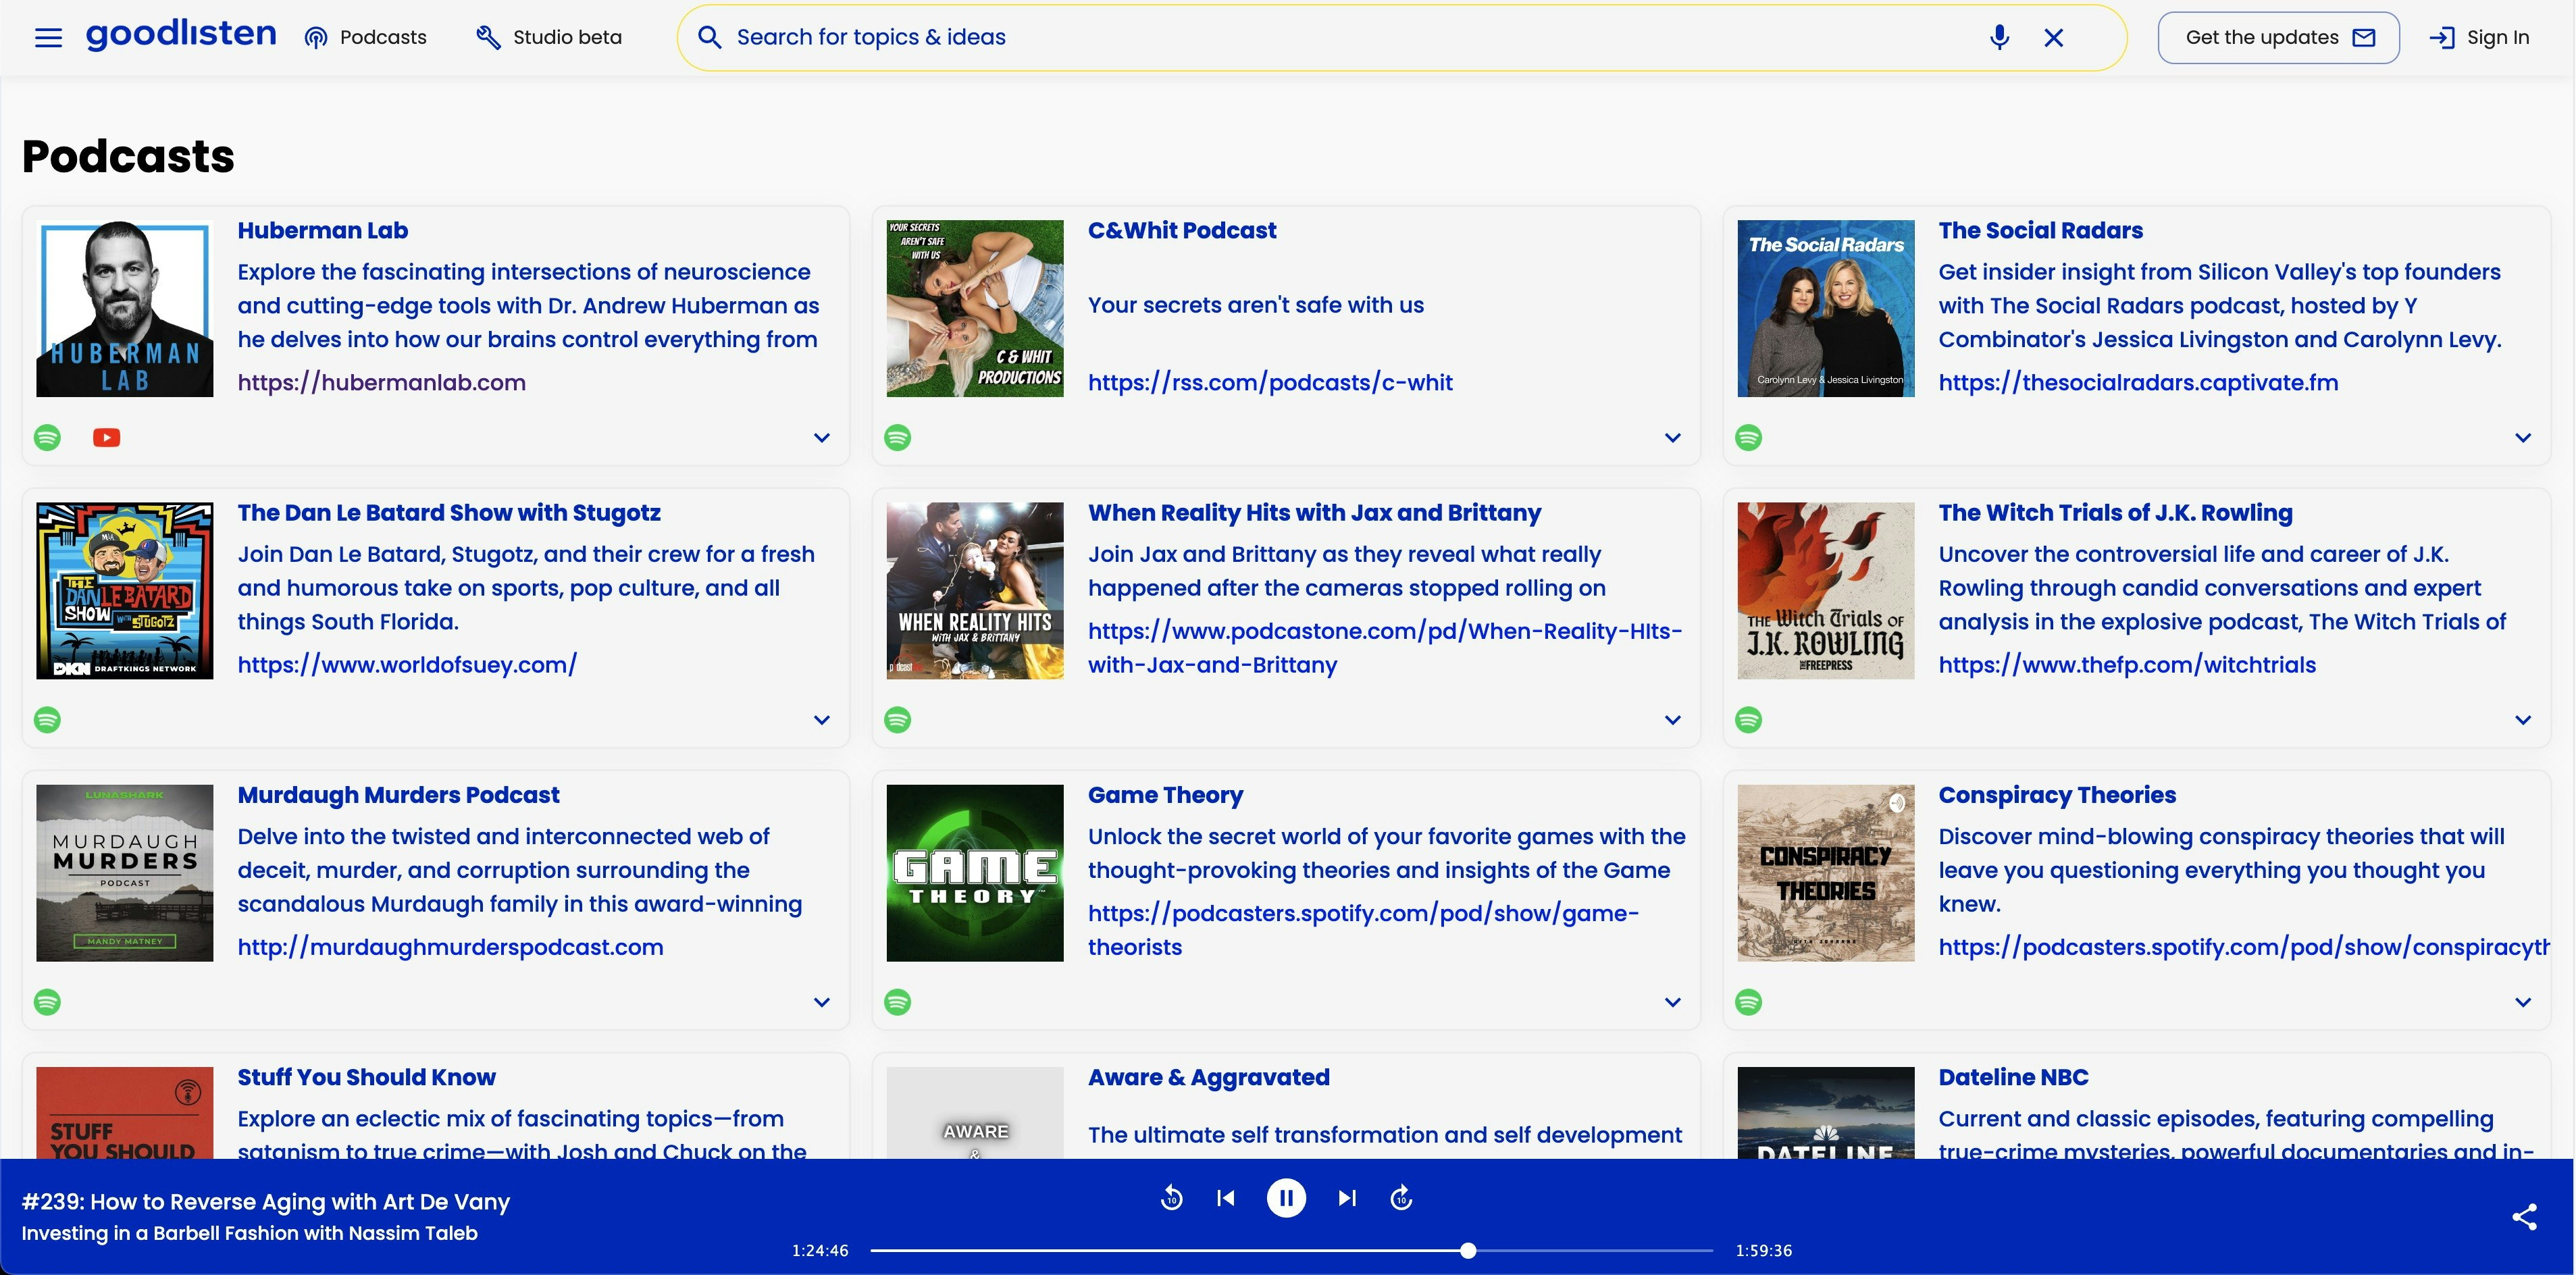Share the current episode
This screenshot has height=1275, width=2576.
click(2524, 1216)
